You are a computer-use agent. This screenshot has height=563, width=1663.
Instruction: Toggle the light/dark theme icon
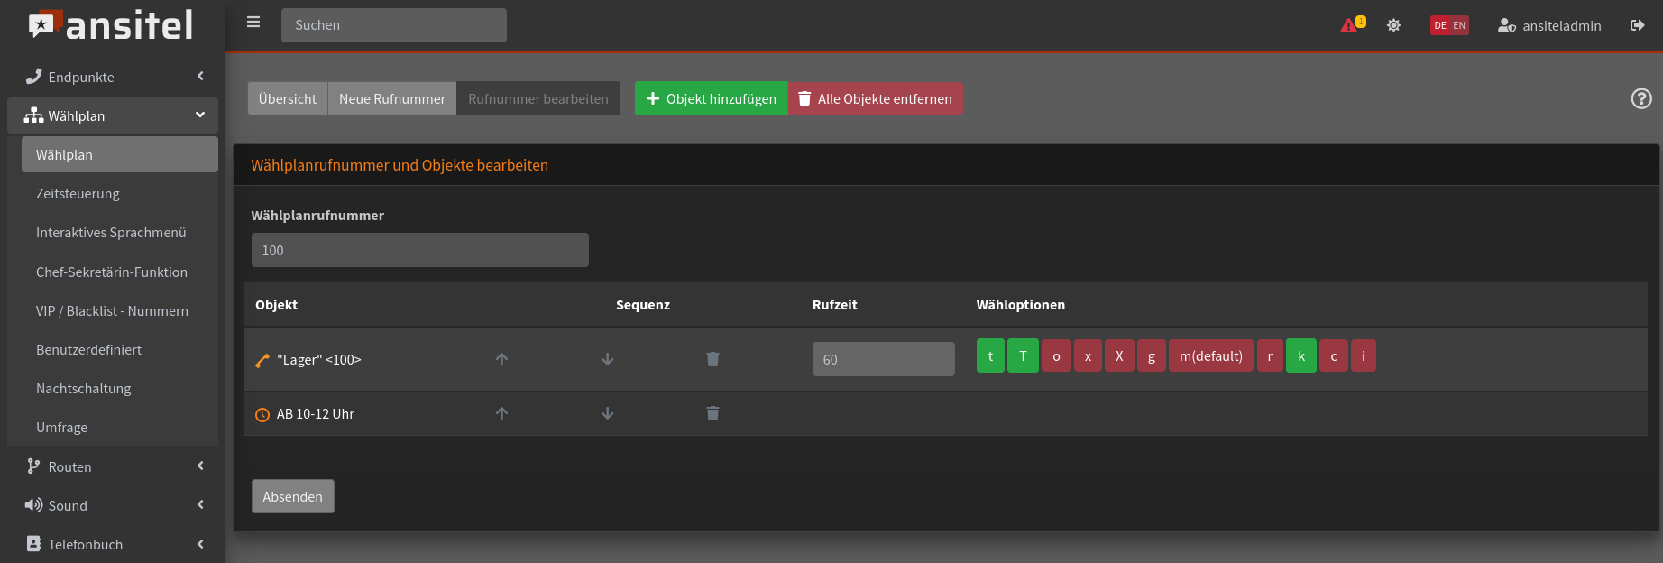coord(1393,25)
